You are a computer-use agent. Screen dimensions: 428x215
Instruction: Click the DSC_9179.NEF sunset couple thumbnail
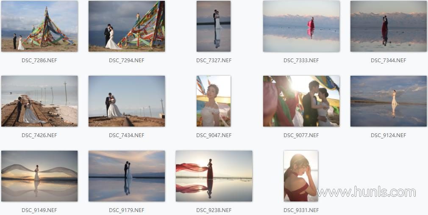(127, 176)
